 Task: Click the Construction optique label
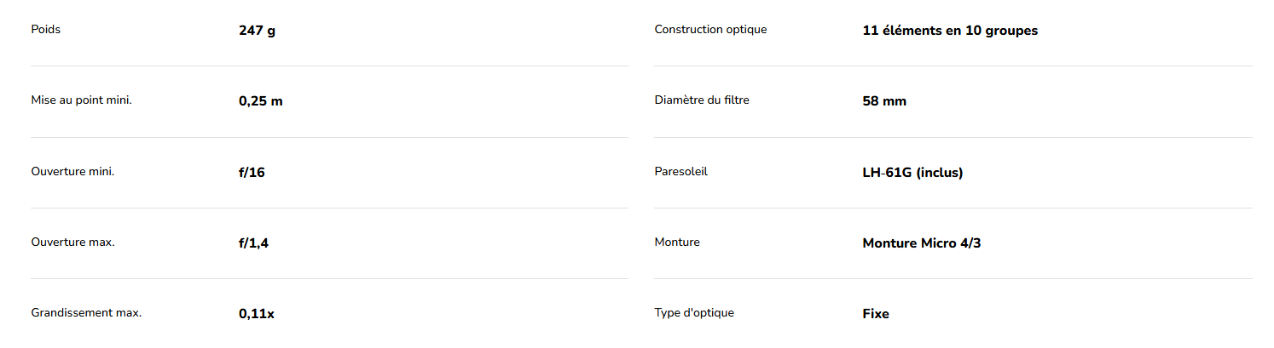(710, 30)
